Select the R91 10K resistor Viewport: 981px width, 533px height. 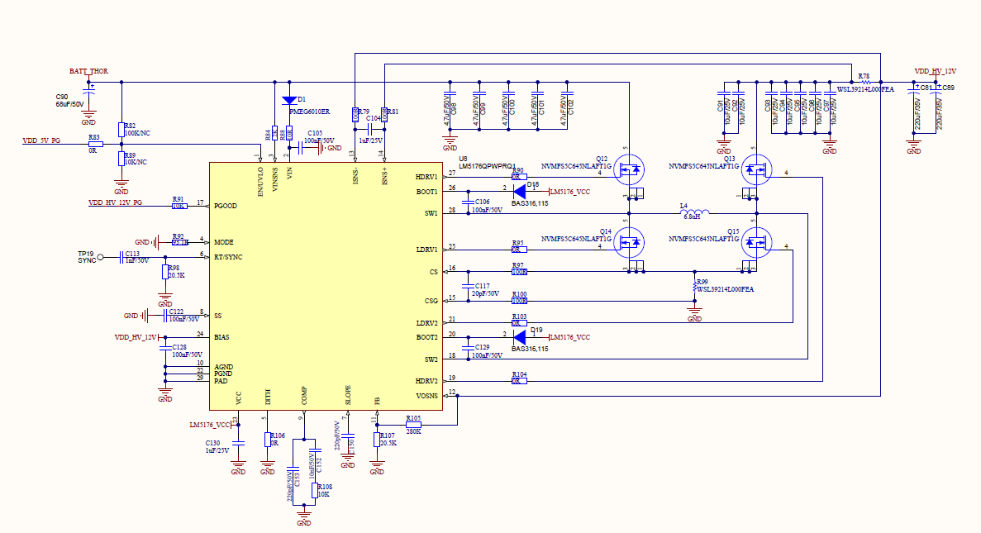pos(179,206)
